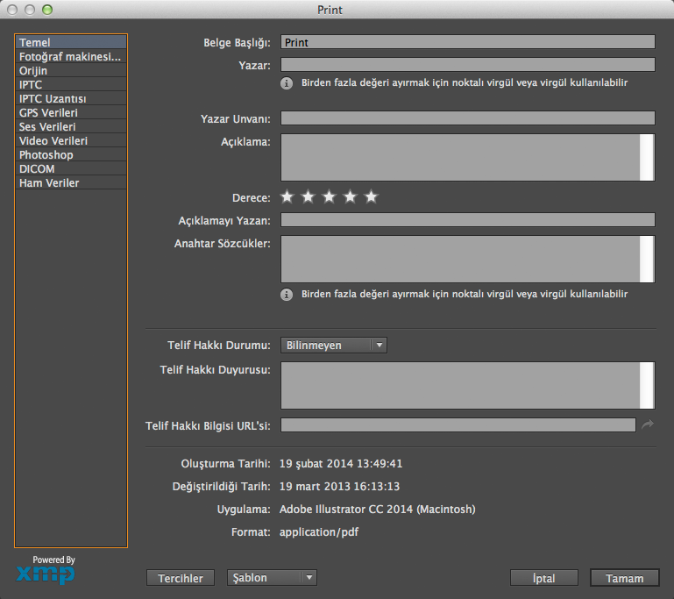The width and height of the screenshot is (674, 599).
Task: Click the Anahtar Sözcükler scrollbar
Action: coord(647,259)
